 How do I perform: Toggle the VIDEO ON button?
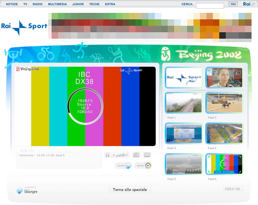click(233, 189)
